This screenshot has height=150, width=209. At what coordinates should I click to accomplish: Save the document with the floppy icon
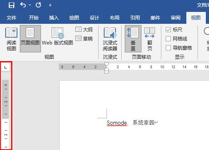pos(12,5)
